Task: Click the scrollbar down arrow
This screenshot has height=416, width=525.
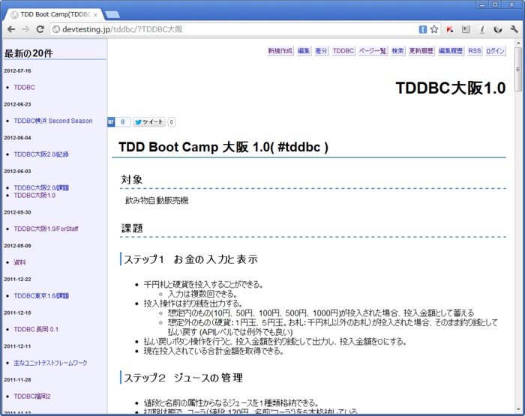Action: tap(518, 410)
